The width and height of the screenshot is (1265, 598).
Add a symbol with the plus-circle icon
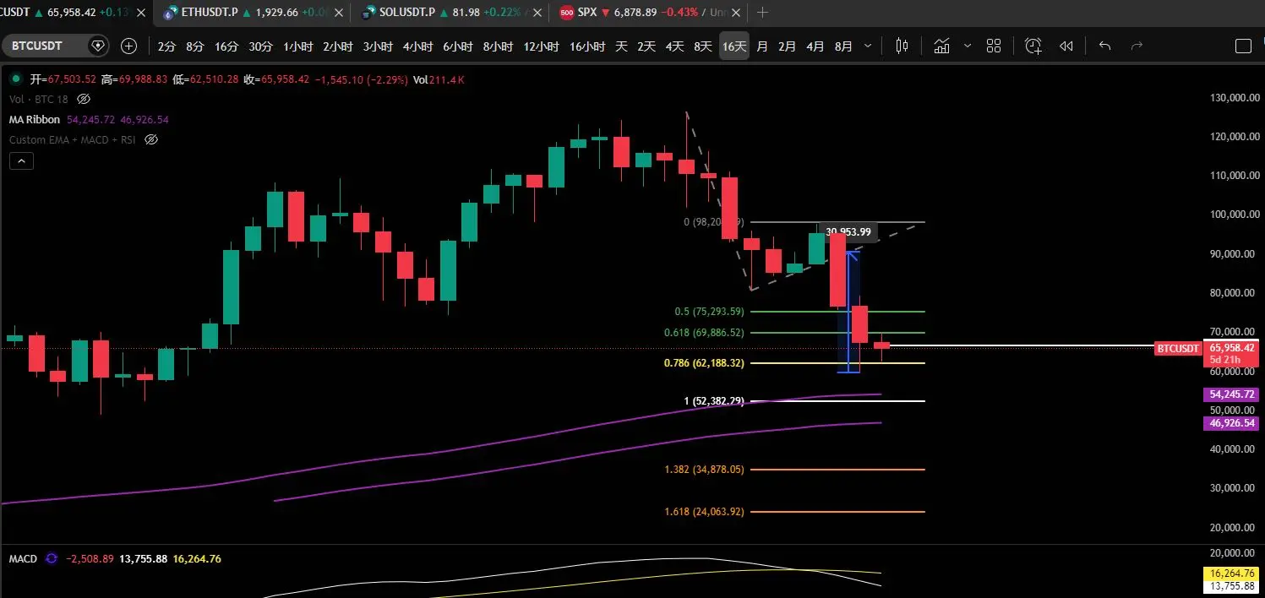128,46
